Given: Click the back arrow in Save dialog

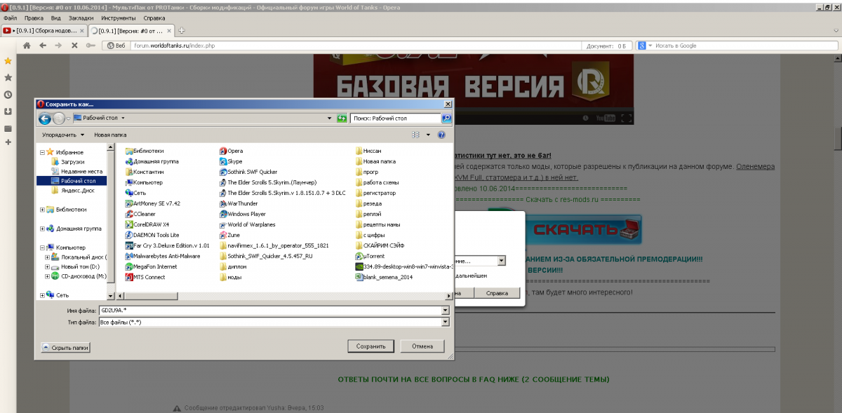Looking at the screenshot, I should pos(45,119).
